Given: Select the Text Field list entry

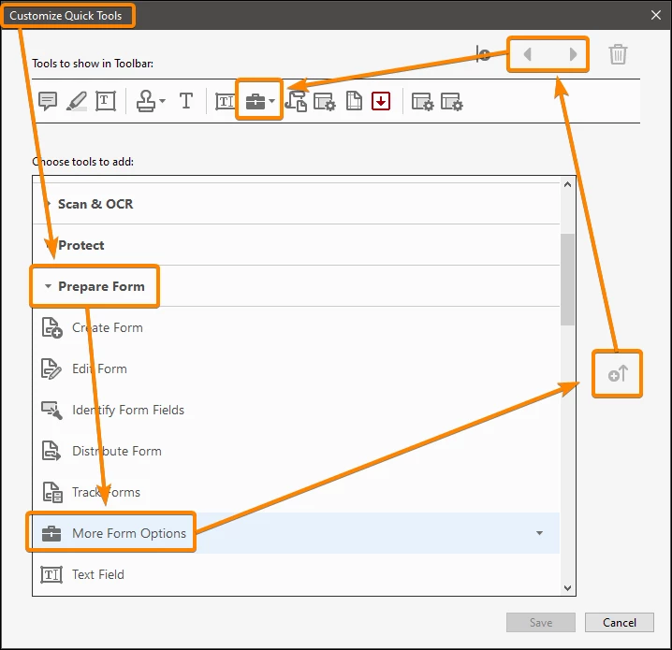Looking at the screenshot, I should point(296,574).
